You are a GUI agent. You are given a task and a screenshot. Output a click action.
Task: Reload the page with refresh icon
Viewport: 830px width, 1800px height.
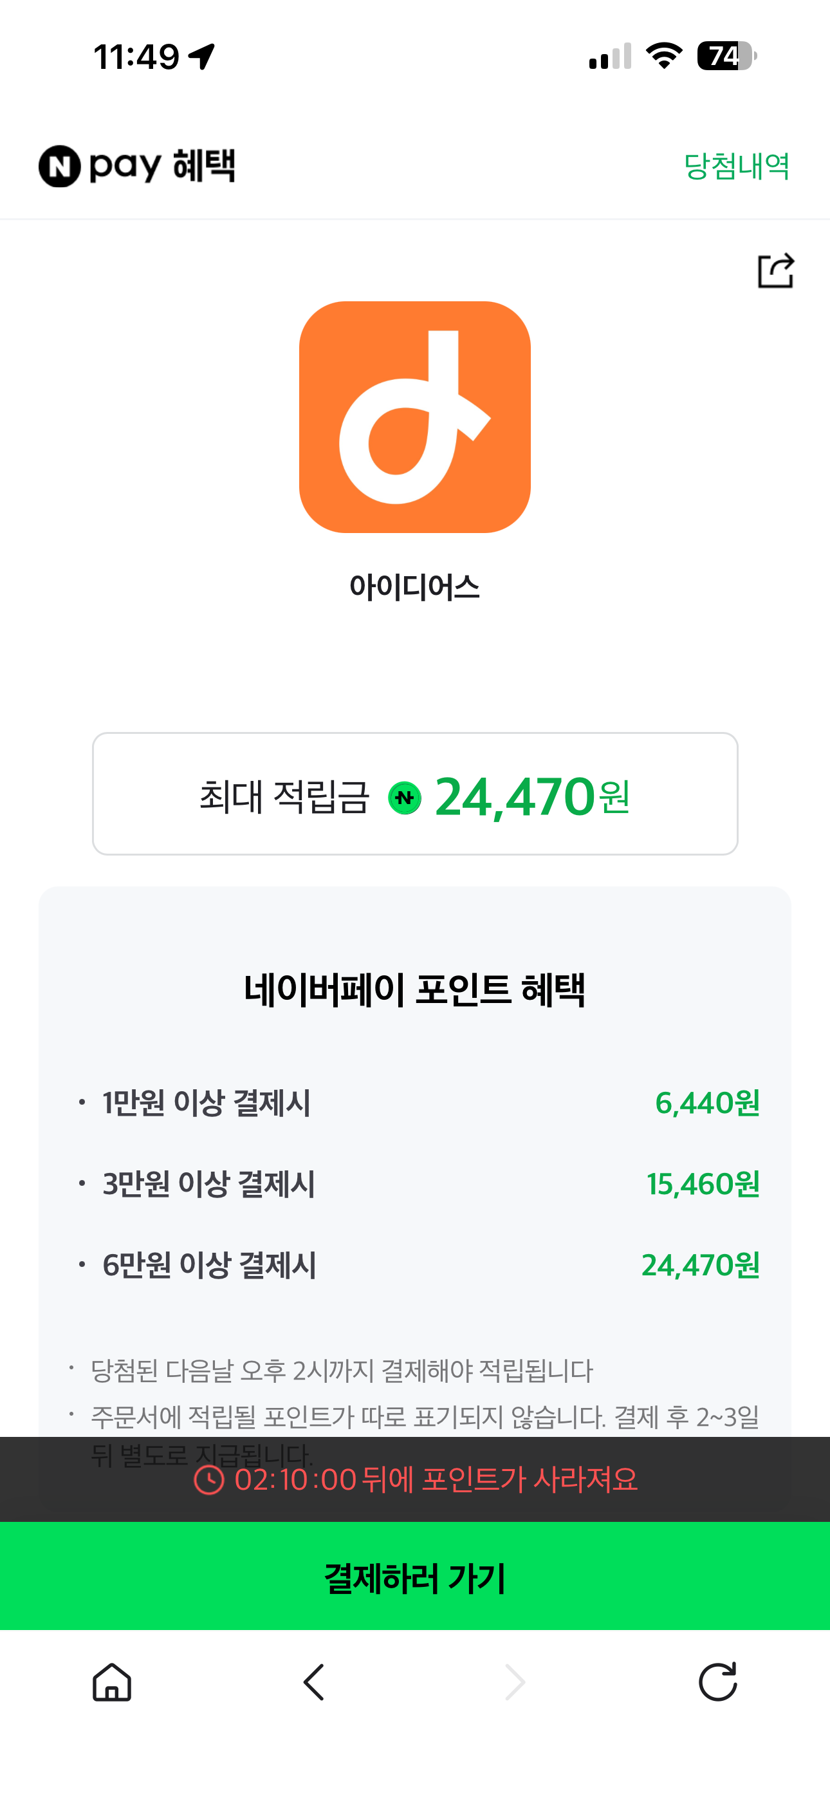pos(717,1681)
